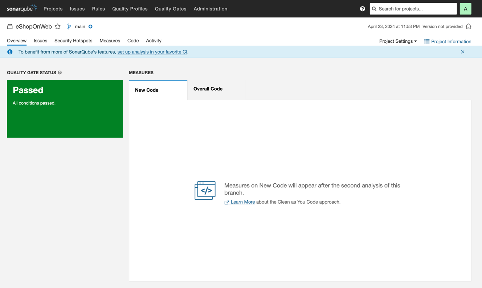
Task: Click the SonarQube logo
Action: (x=22, y=8)
